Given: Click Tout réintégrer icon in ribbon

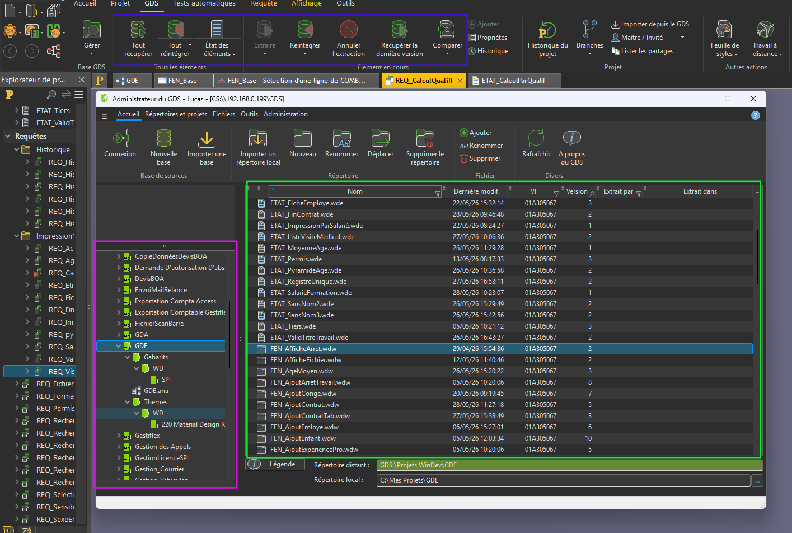Looking at the screenshot, I should coord(175,30).
